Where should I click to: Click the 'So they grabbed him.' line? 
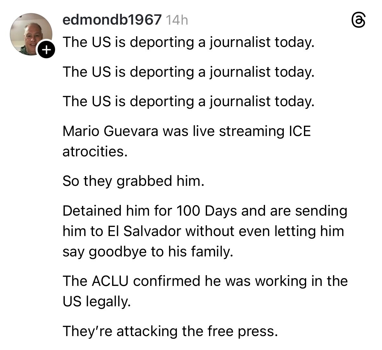pos(133,181)
